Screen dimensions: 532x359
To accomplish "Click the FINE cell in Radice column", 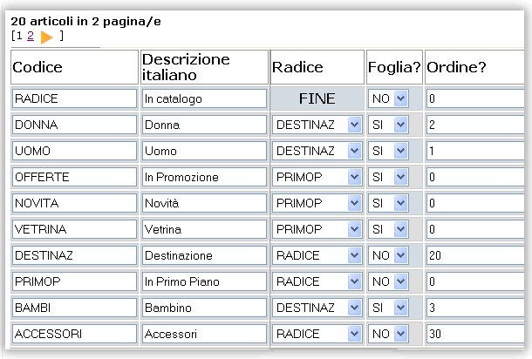I will tap(317, 98).
